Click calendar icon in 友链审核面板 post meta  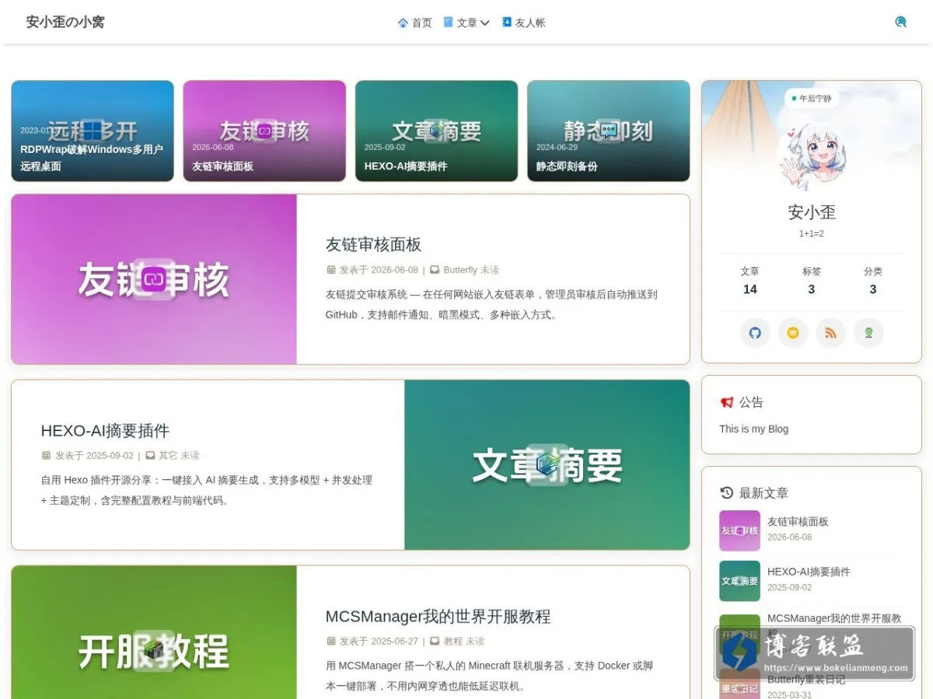pyautogui.click(x=330, y=270)
